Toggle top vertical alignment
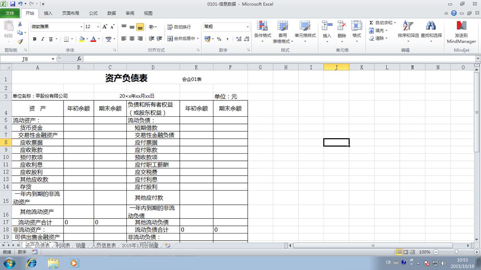 pyautogui.click(x=124, y=27)
